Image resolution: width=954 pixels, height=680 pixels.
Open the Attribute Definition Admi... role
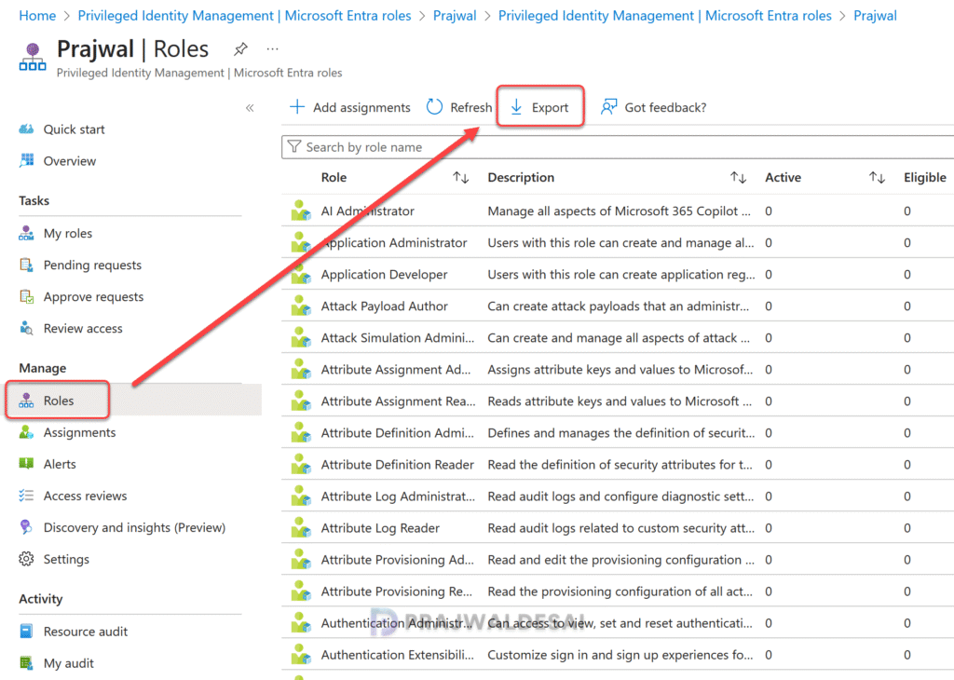pos(397,432)
